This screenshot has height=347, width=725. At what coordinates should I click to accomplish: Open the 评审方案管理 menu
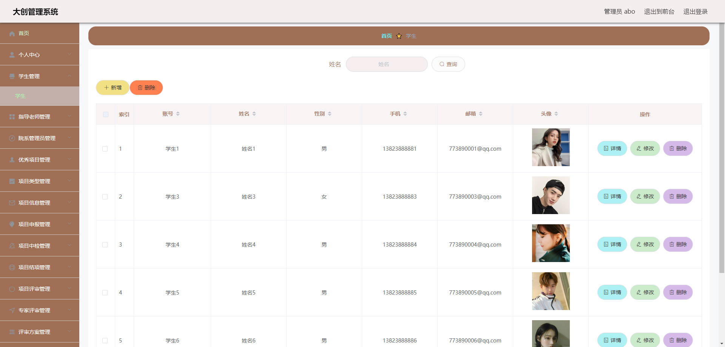click(40, 332)
